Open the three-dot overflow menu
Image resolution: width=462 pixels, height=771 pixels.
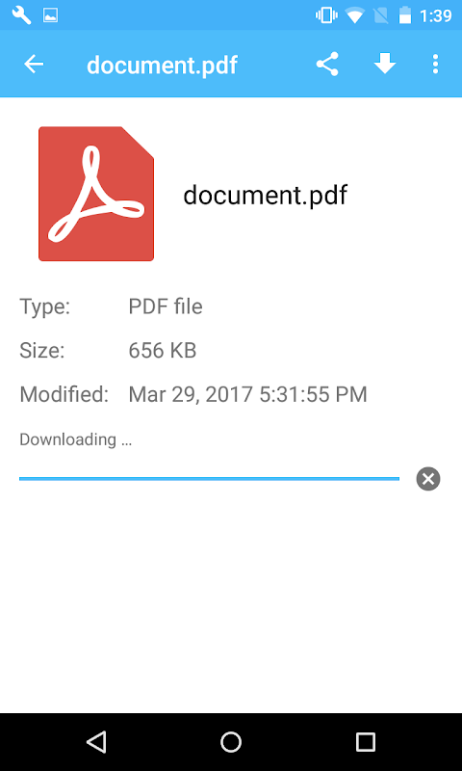click(435, 64)
